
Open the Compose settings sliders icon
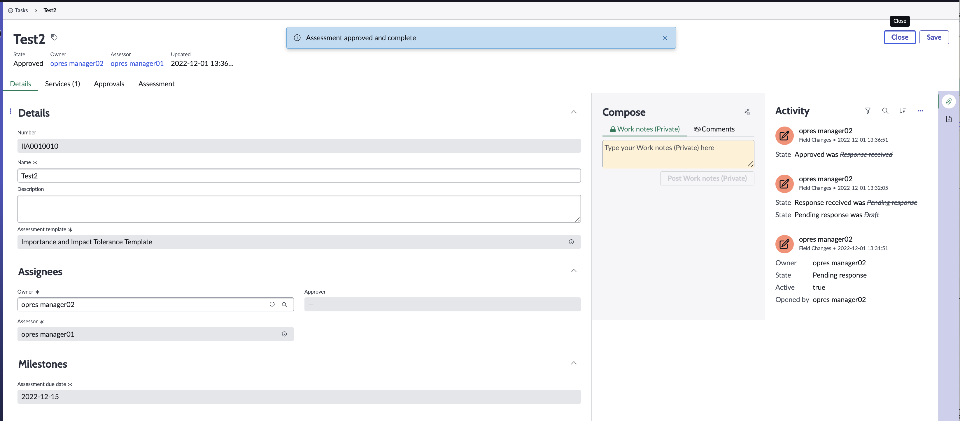[x=747, y=112]
